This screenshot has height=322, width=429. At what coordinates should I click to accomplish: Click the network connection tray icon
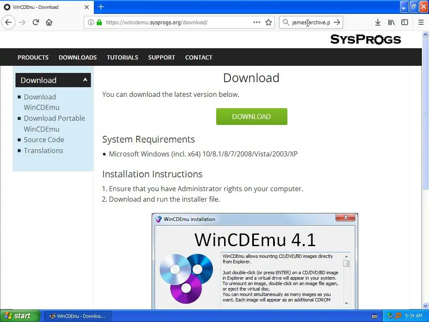[x=390, y=316]
